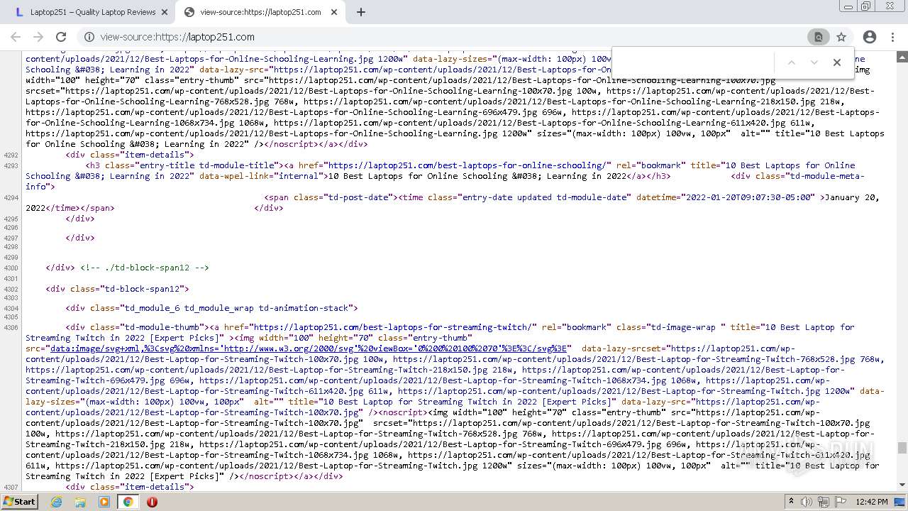Open the data:image/svg+xml source link
908x511 pixels.
coord(309,348)
